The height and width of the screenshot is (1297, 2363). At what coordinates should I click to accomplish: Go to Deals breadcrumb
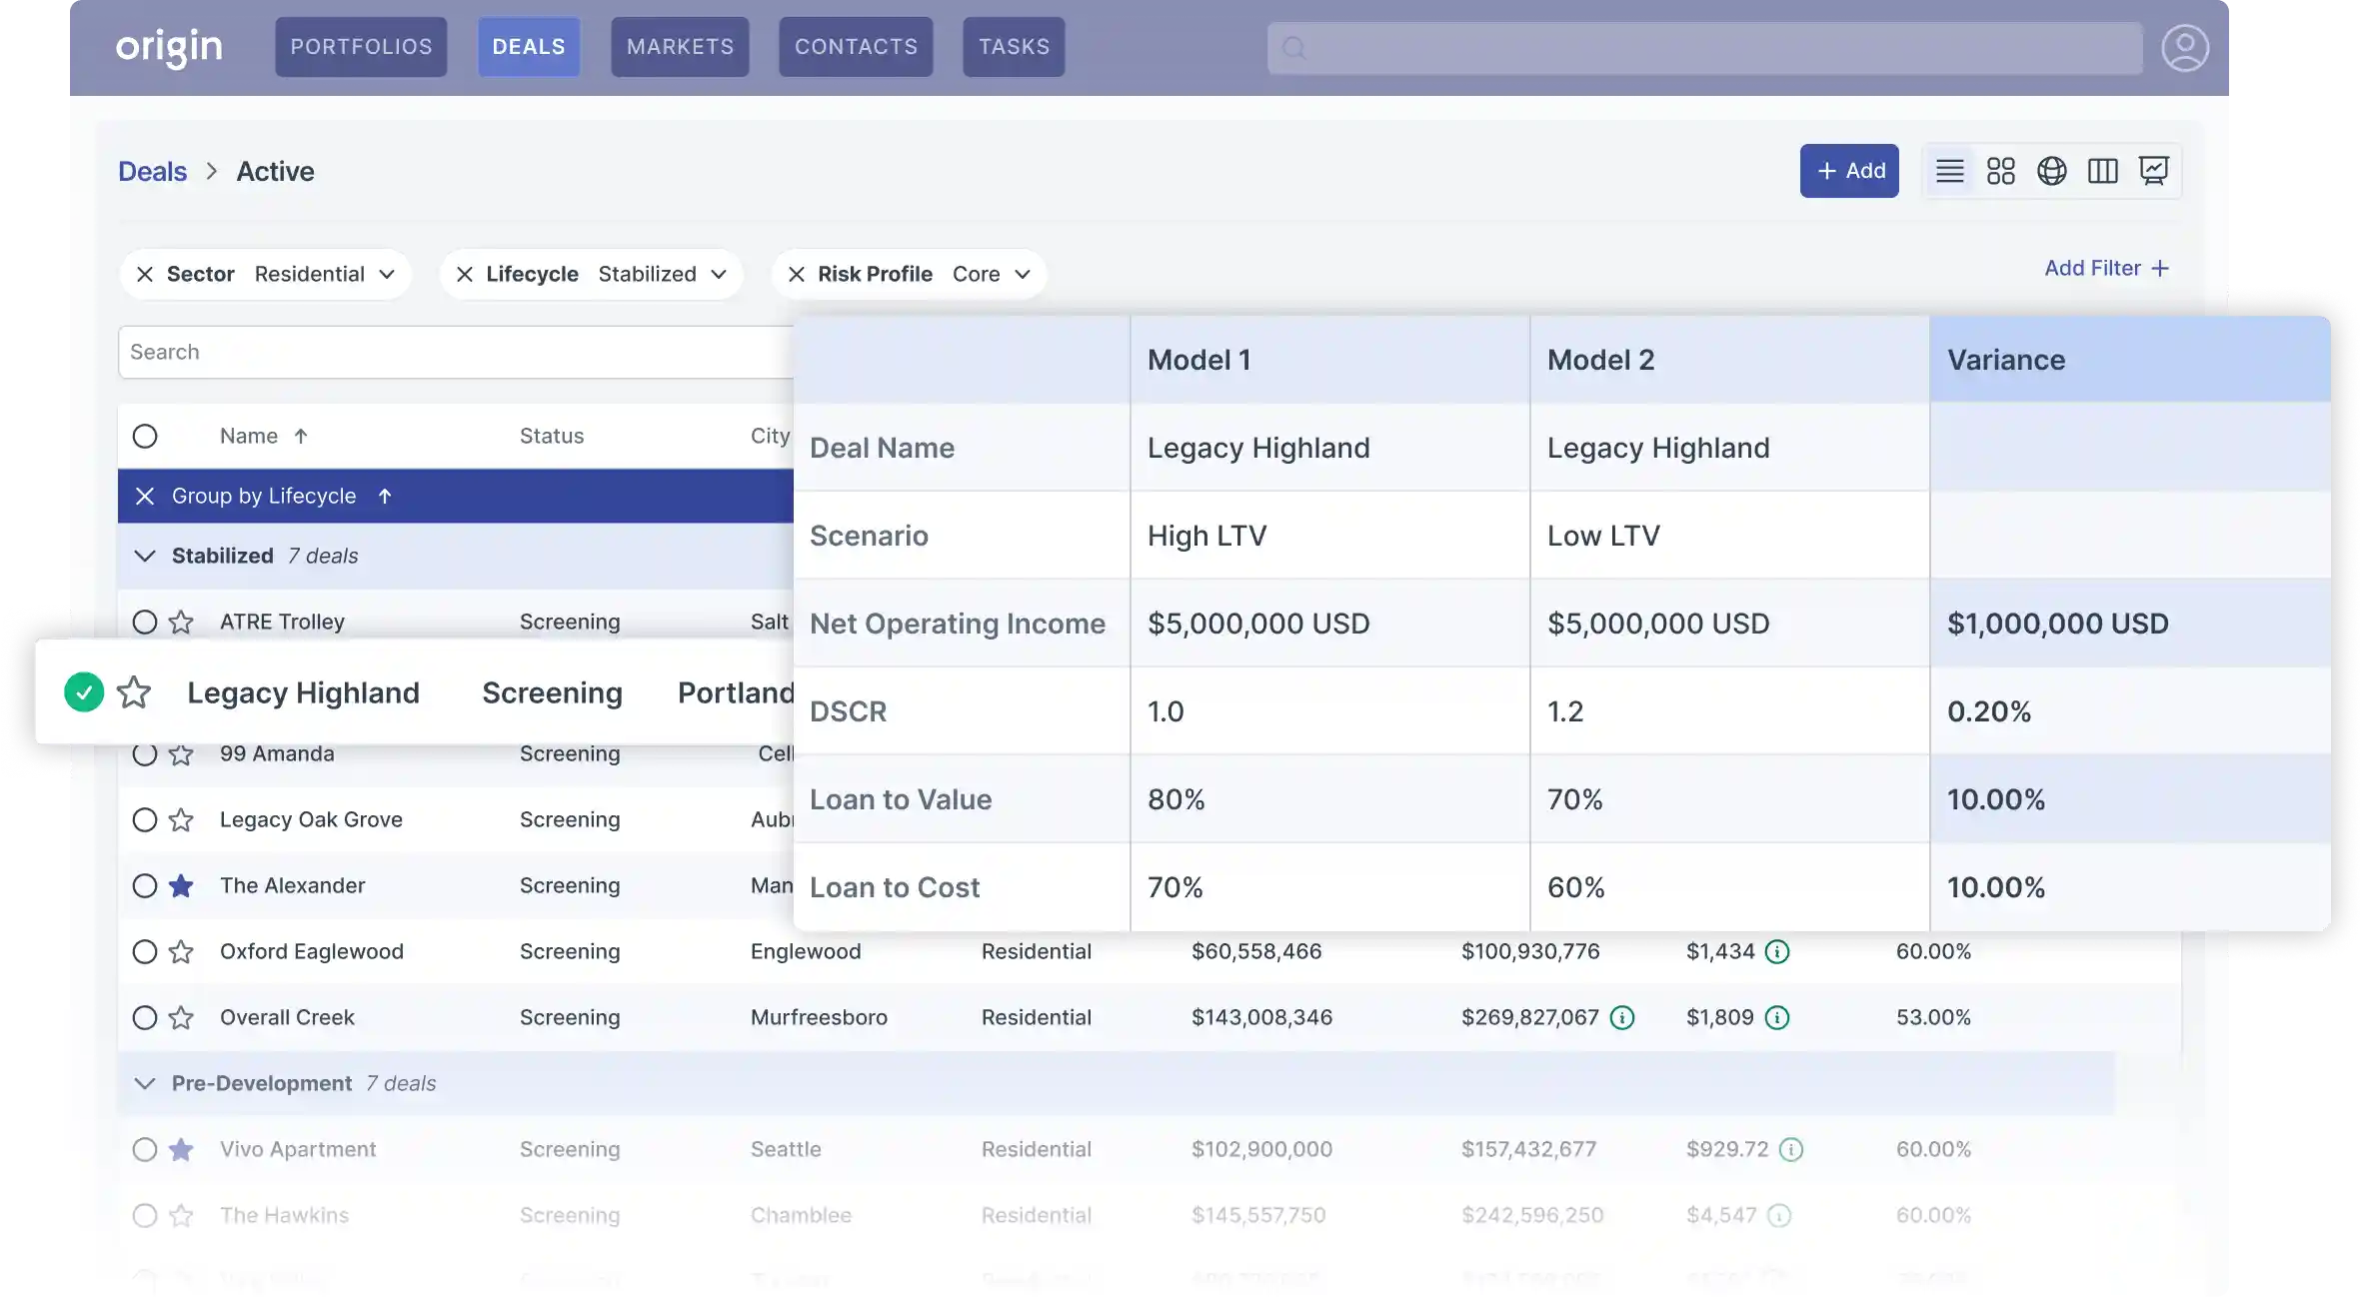[152, 171]
